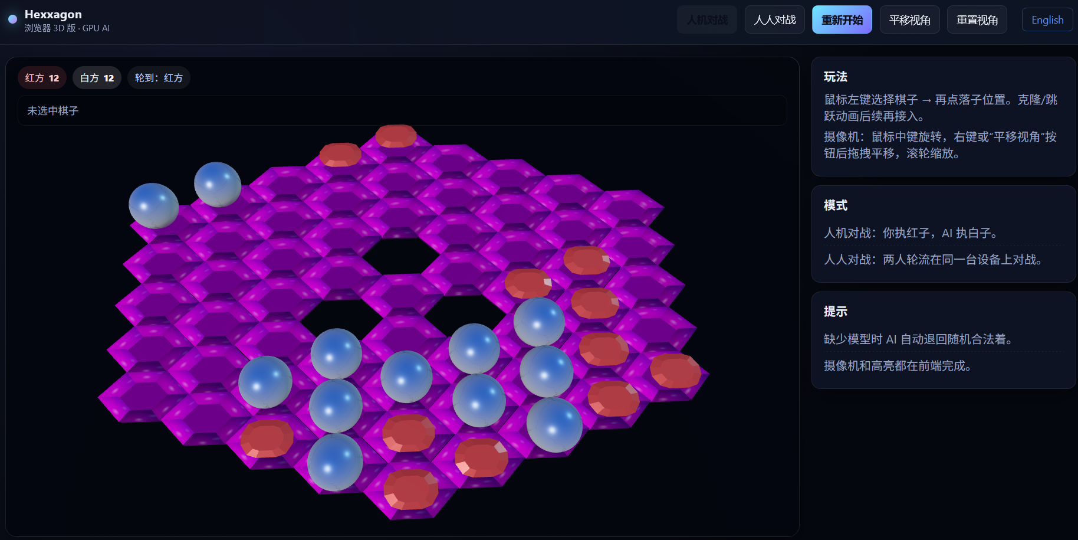Screen dimensions: 1078x540
Task: Click the white sphere at the bottom left cluster
Action: pyautogui.click(x=336, y=463)
